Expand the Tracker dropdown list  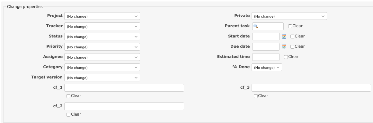pyautogui.click(x=102, y=26)
